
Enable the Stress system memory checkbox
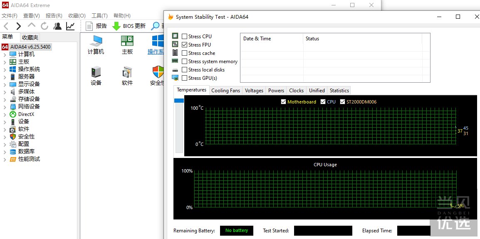184,61
